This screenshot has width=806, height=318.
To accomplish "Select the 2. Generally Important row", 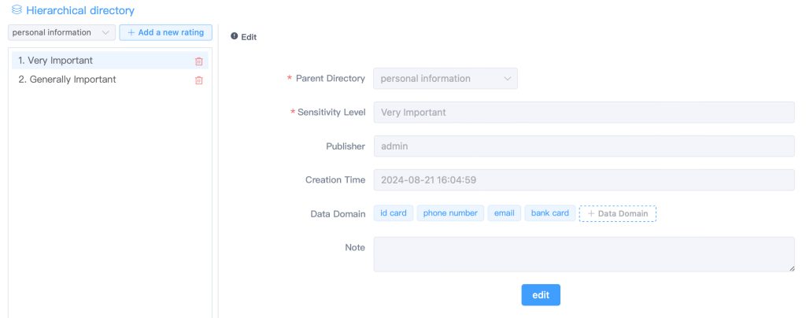I will tap(110, 79).
